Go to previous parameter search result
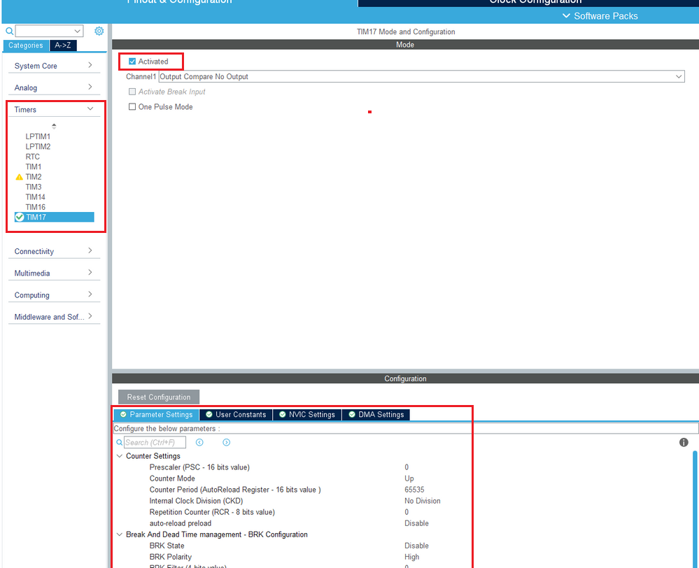Screen dimensions: 699x568 [x=199, y=442]
